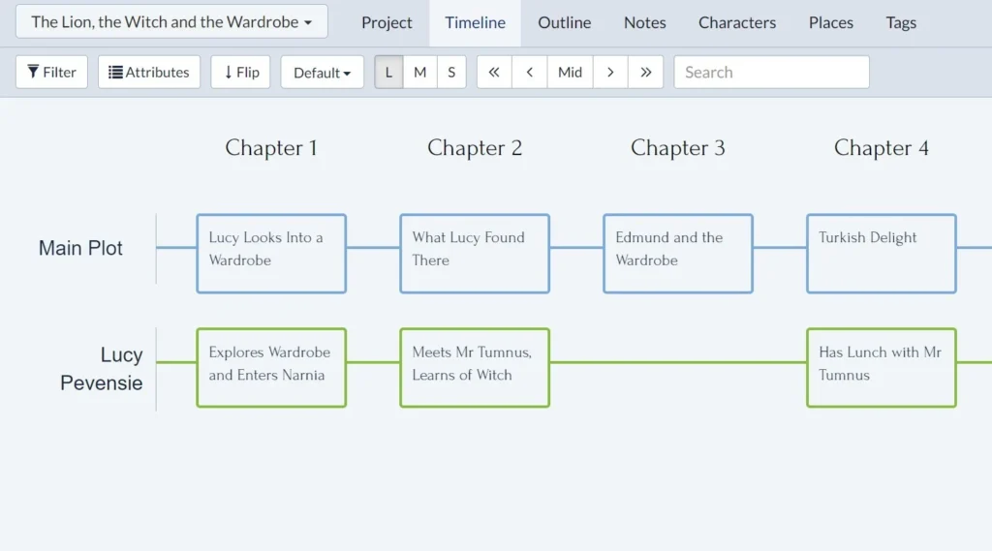Switch to the Places tab
The width and height of the screenshot is (992, 551).
coord(830,23)
